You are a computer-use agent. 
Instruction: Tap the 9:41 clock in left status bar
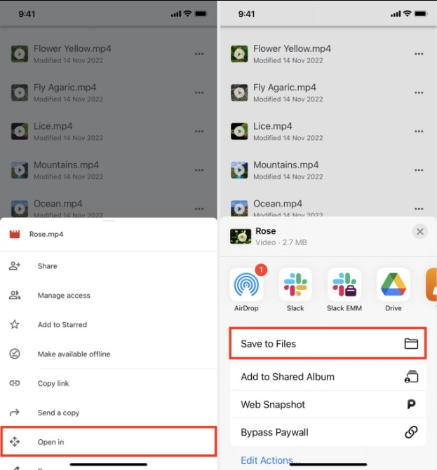tap(27, 14)
